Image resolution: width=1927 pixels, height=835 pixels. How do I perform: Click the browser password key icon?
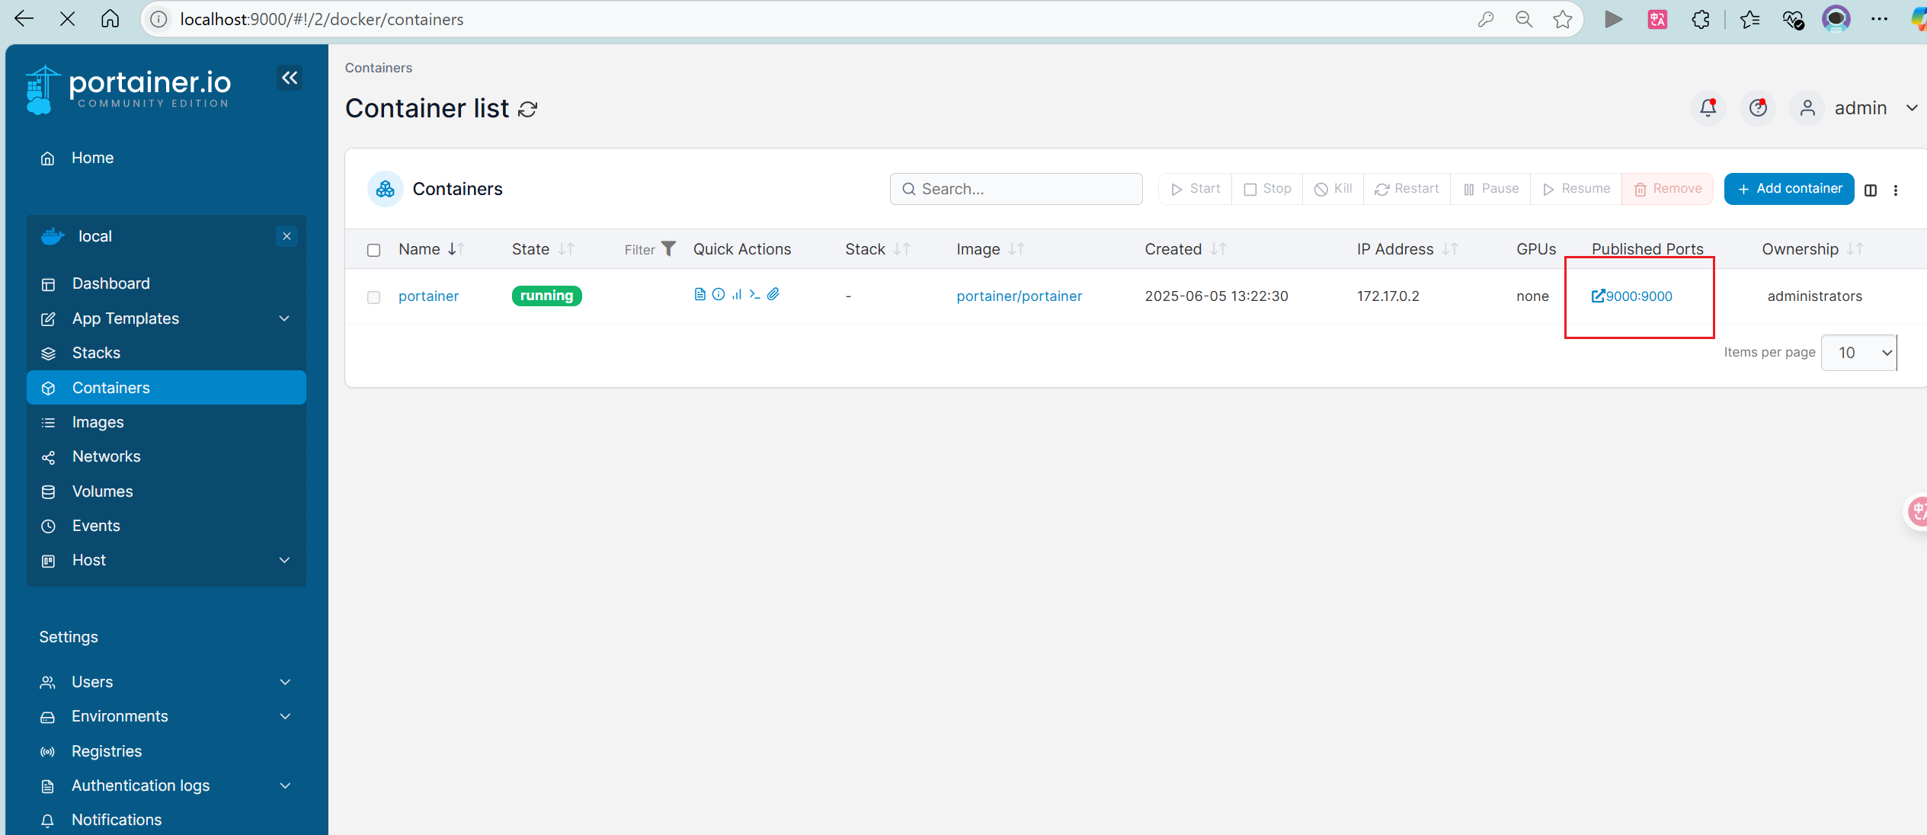pos(1485,19)
